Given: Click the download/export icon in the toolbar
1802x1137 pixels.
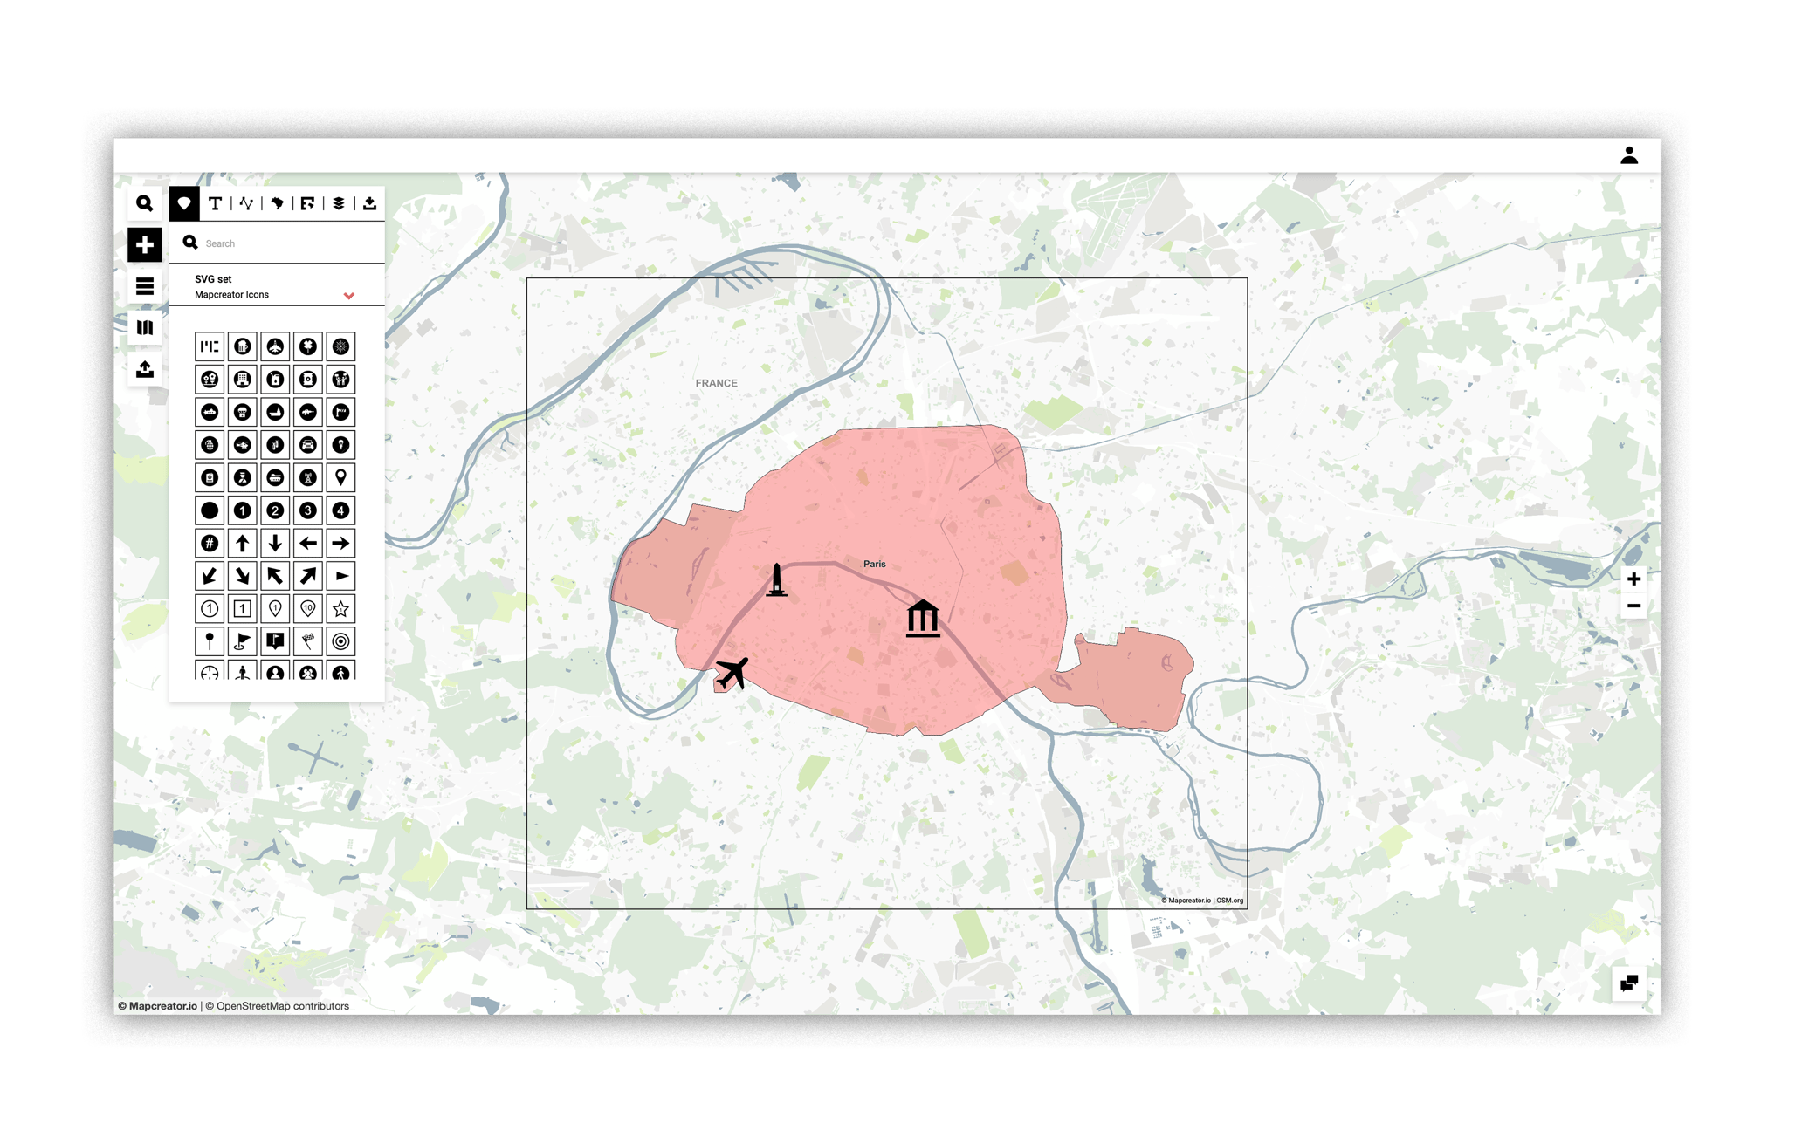Looking at the screenshot, I should click(x=370, y=203).
